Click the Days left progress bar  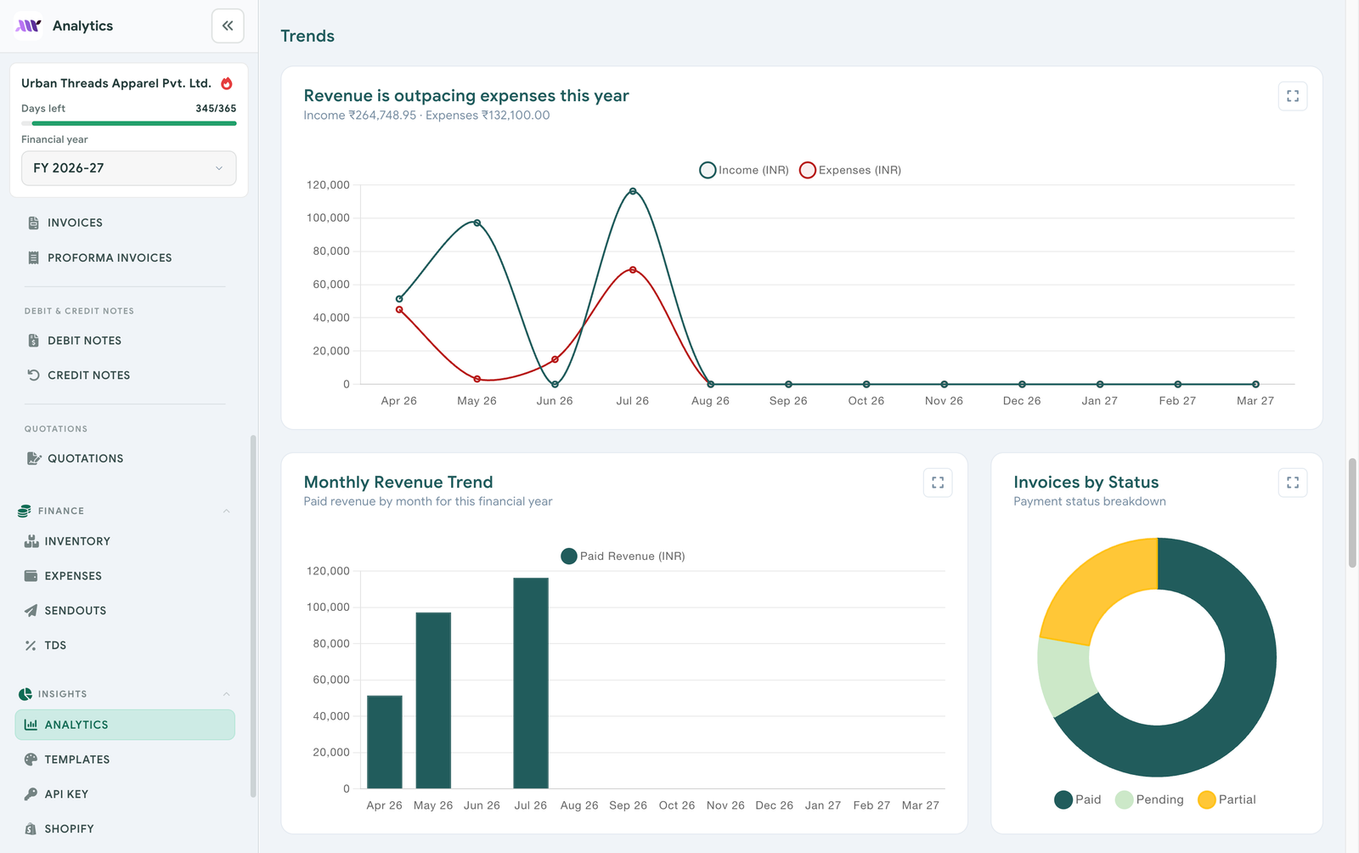[129, 123]
